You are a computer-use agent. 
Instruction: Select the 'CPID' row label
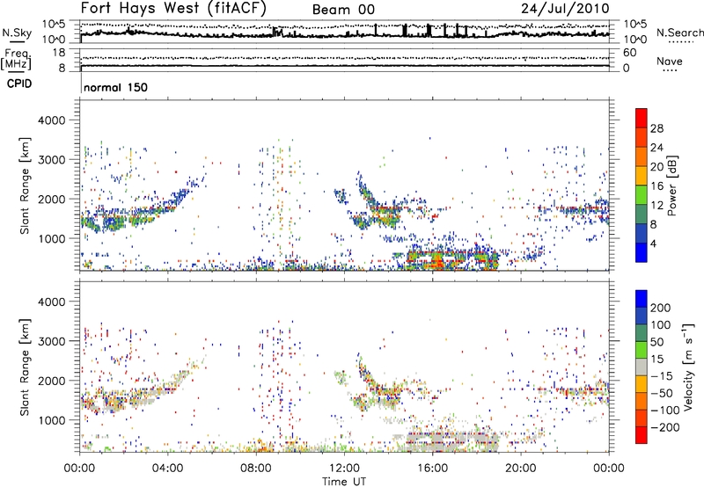coord(19,84)
